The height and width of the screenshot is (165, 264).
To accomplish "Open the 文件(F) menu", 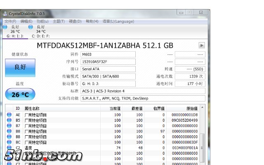I will tap(10, 21).
